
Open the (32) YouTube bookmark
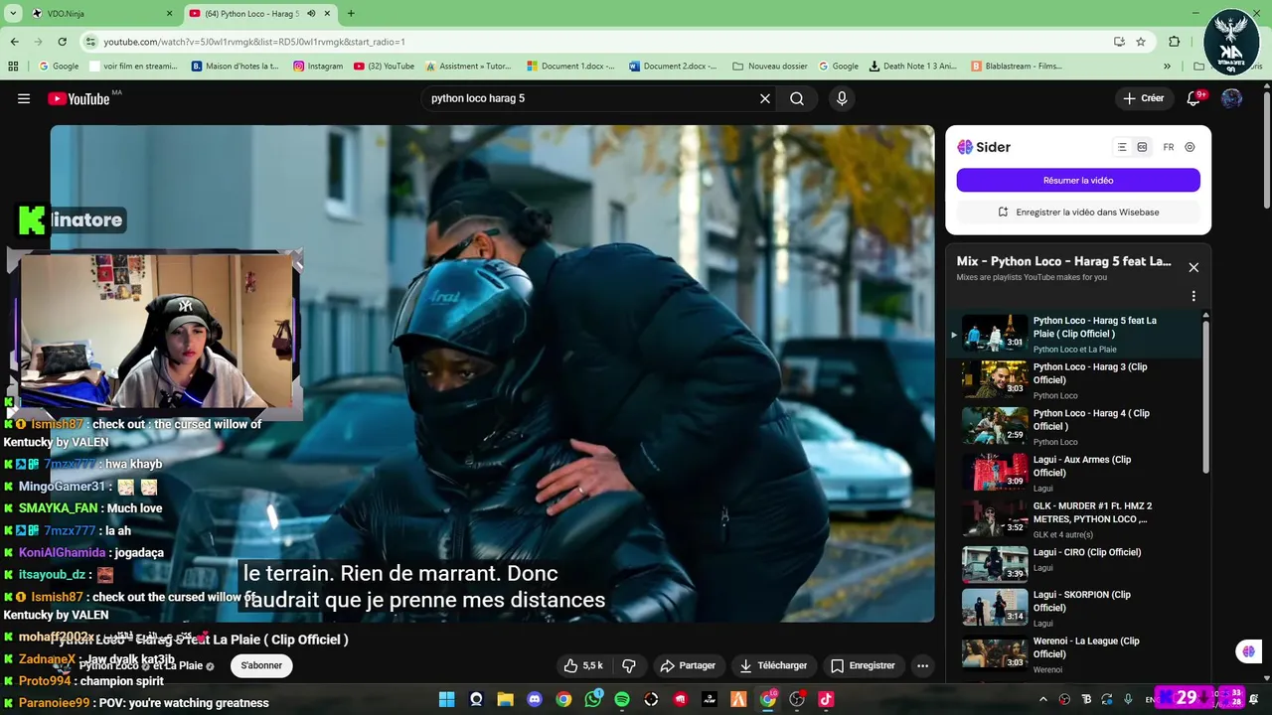[x=384, y=67]
